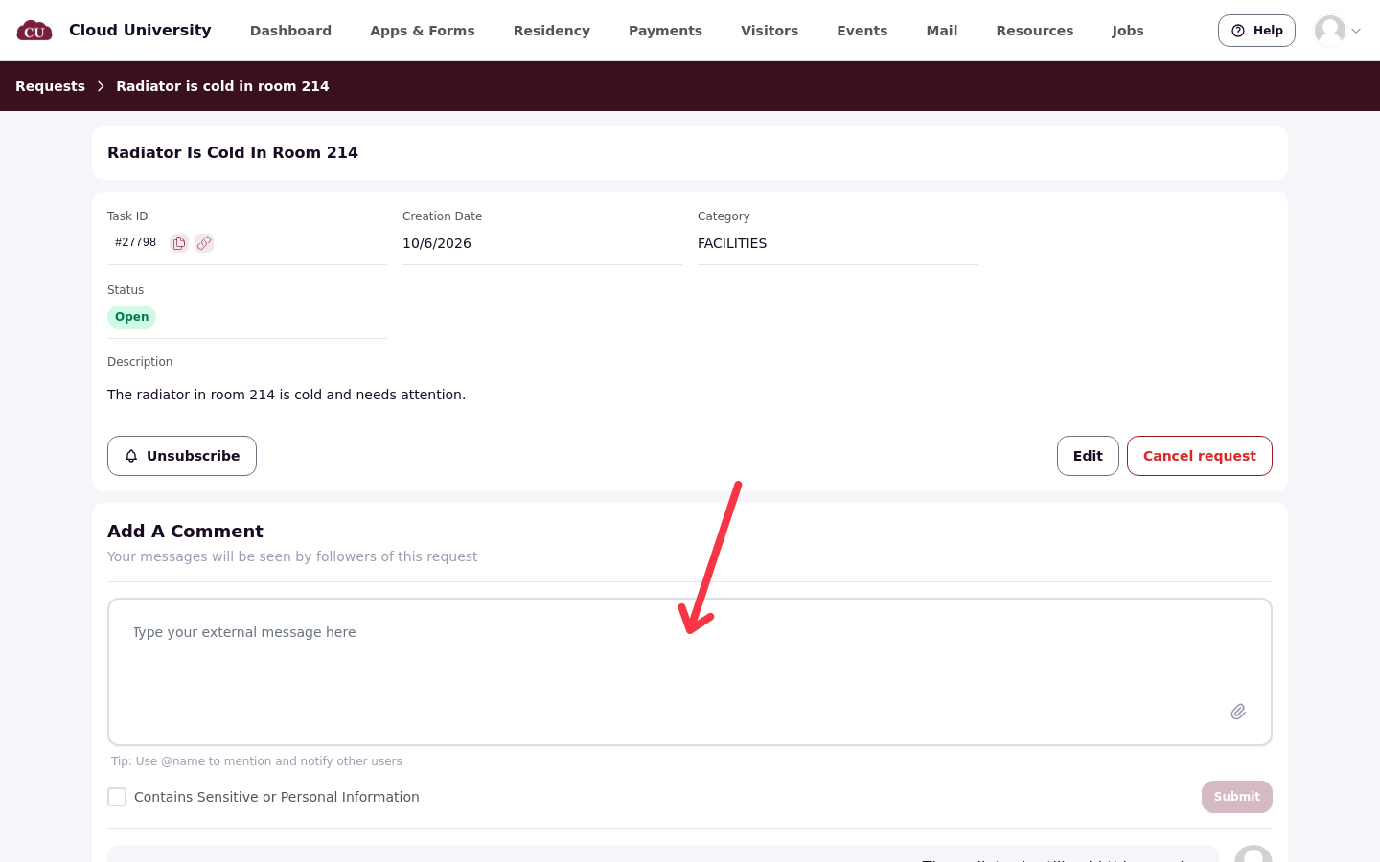1380x862 pixels.
Task: Expand the account dropdown chevron
Action: (x=1356, y=31)
